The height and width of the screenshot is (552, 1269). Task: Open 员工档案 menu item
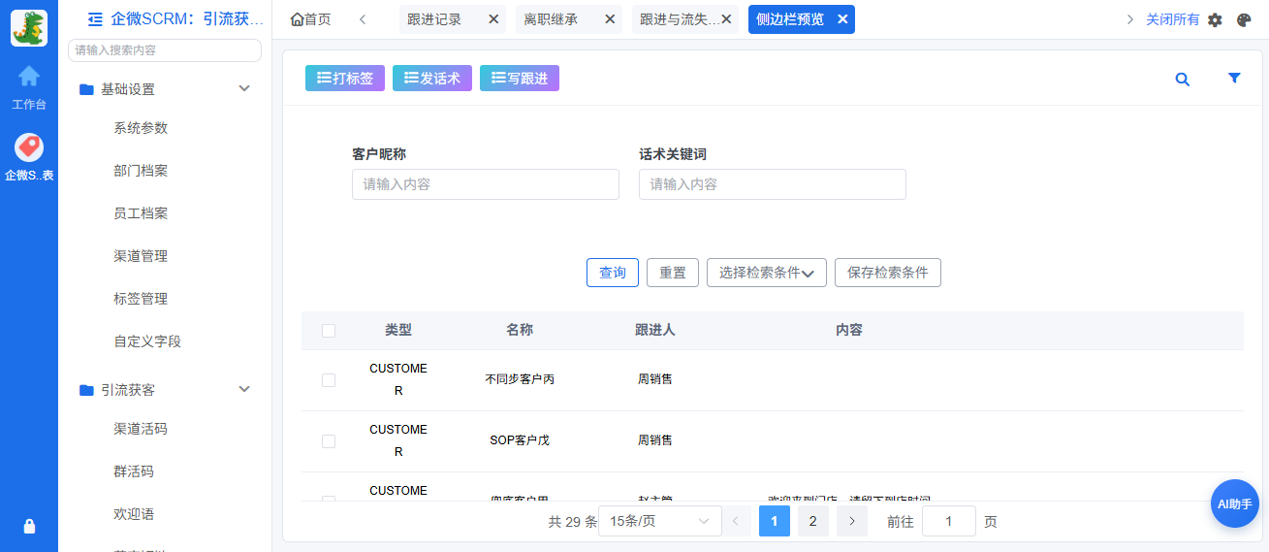coord(141,213)
